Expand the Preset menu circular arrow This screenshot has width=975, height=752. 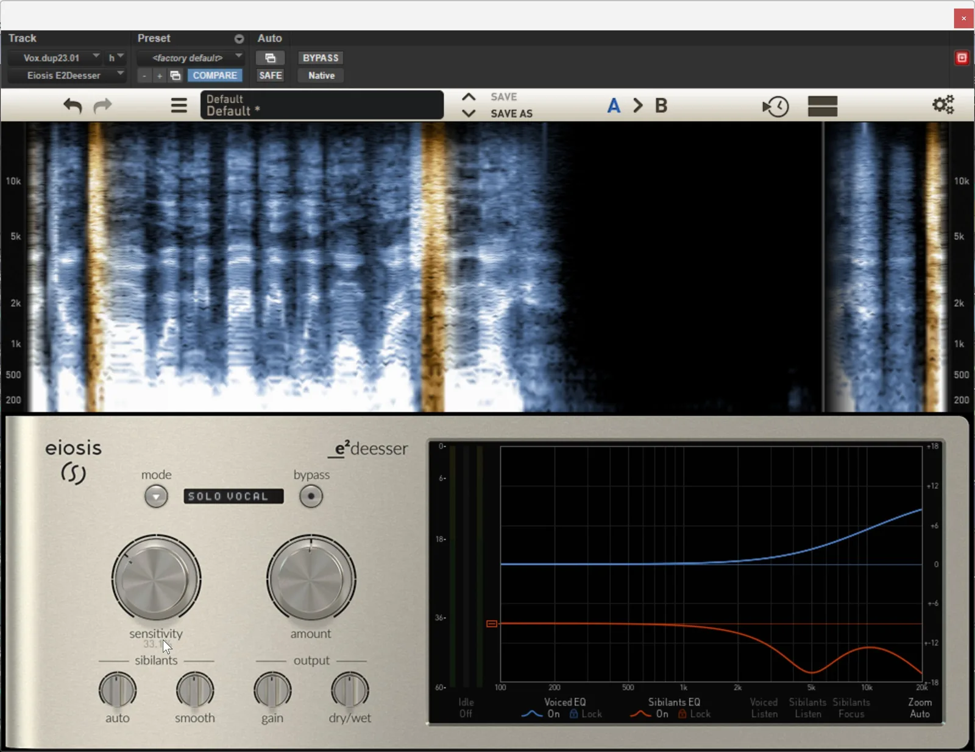tap(239, 38)
